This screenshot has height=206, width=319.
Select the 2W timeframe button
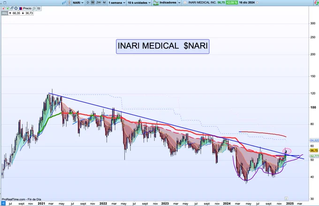pyautogui.click(x=99, y=2)
